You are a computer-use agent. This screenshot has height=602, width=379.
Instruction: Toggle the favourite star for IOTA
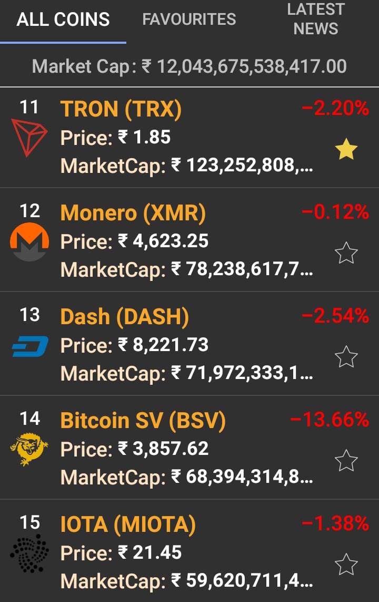tap(346, 565)
